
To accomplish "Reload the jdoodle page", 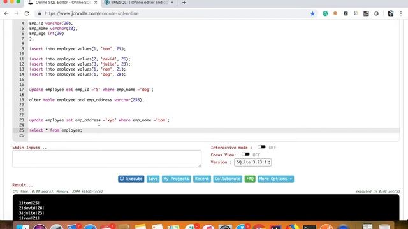I will [27, 13].
